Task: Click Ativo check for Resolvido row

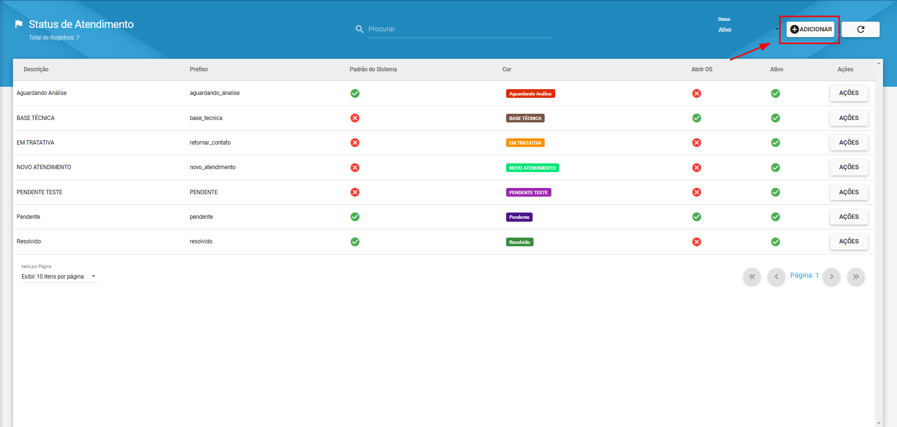Action: [775, 242]
